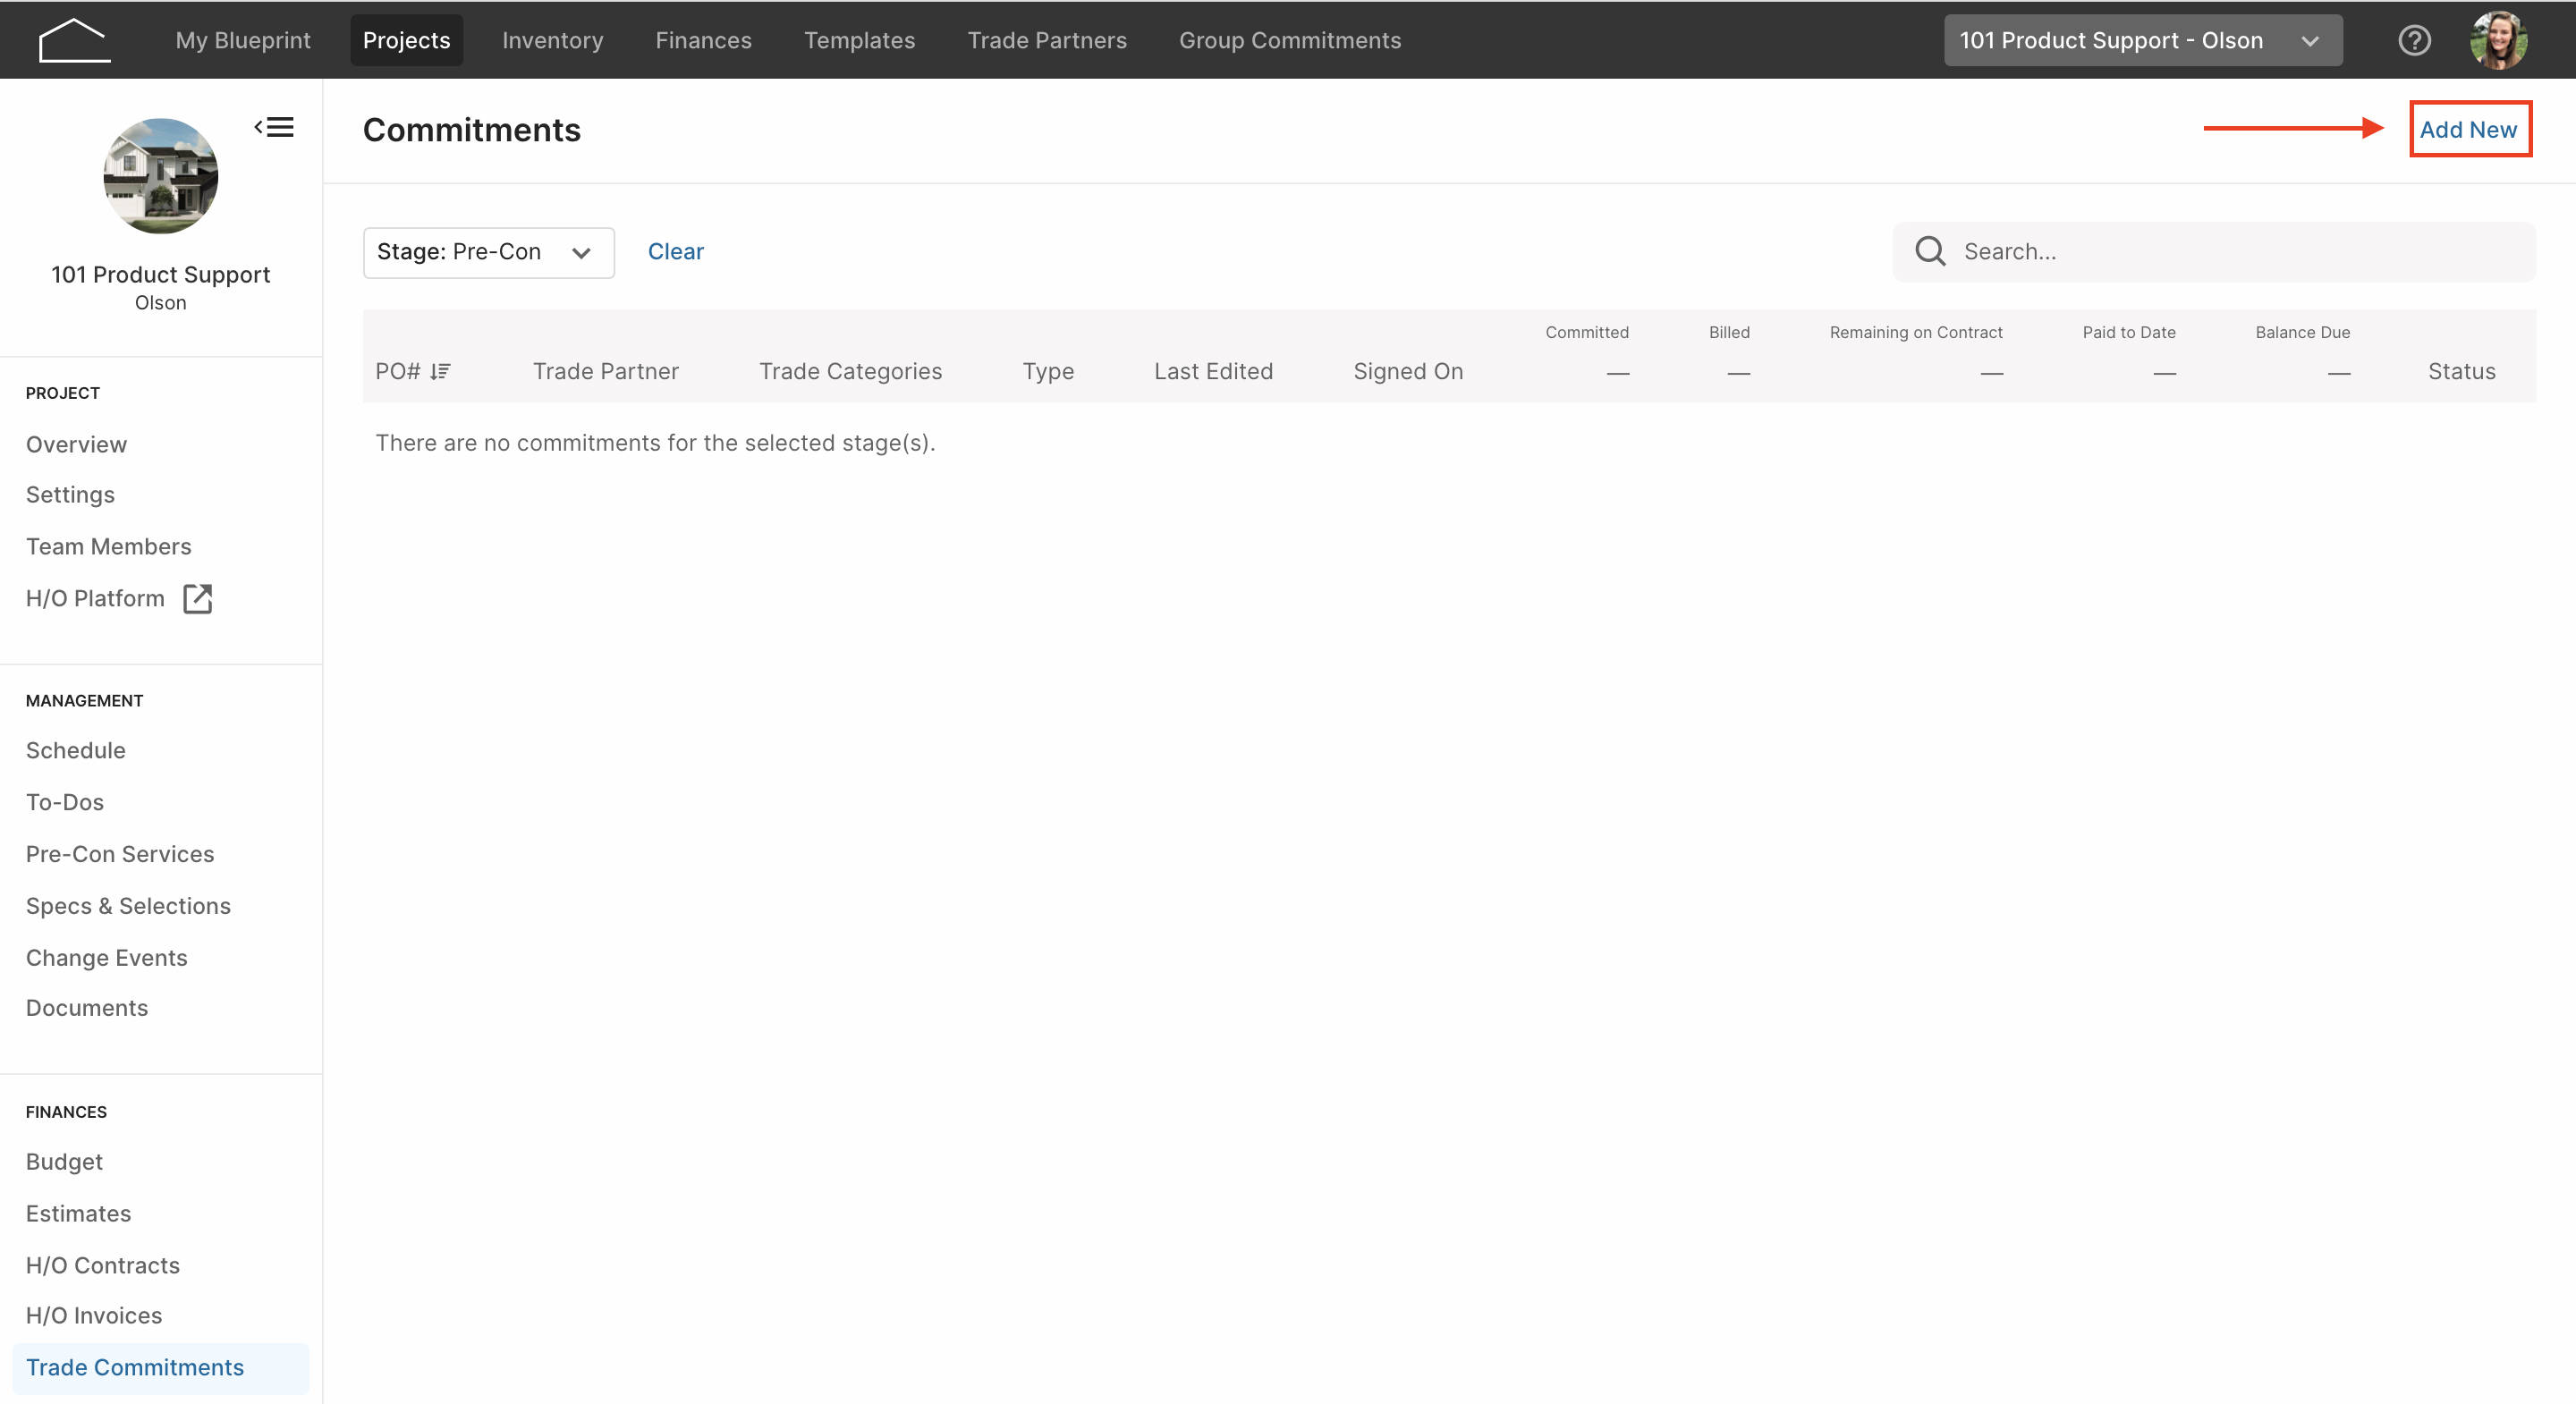The height and width of the screenshot is (1404, 2576).
Task: Open Specs & Selections
Action: pos(128,906)
